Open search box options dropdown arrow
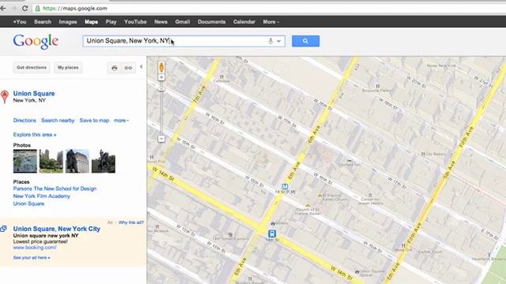Image resolution: width=506 pixels, height=284 pixels. 279,41
